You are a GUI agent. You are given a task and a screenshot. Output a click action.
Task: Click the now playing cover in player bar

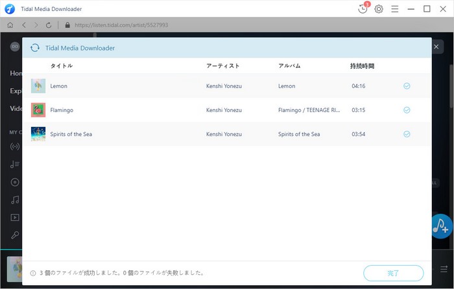(14, 269)
